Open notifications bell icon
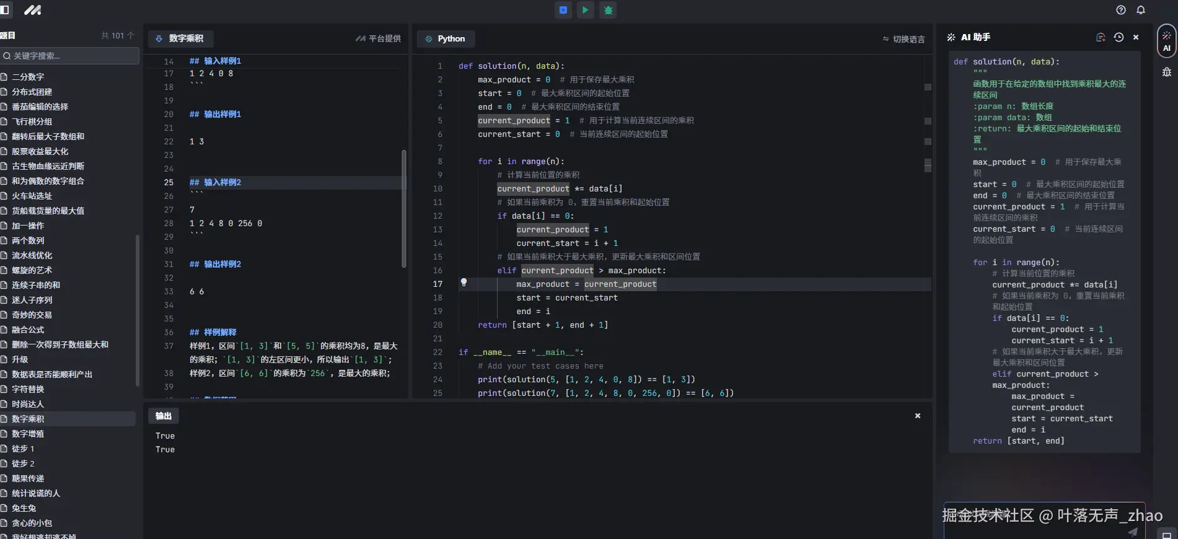Screen dimensions: 1178x539 (x=1140, y=10)
